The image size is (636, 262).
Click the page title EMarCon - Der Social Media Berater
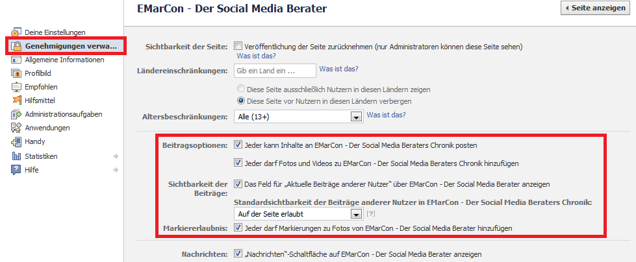coord(232,8)
